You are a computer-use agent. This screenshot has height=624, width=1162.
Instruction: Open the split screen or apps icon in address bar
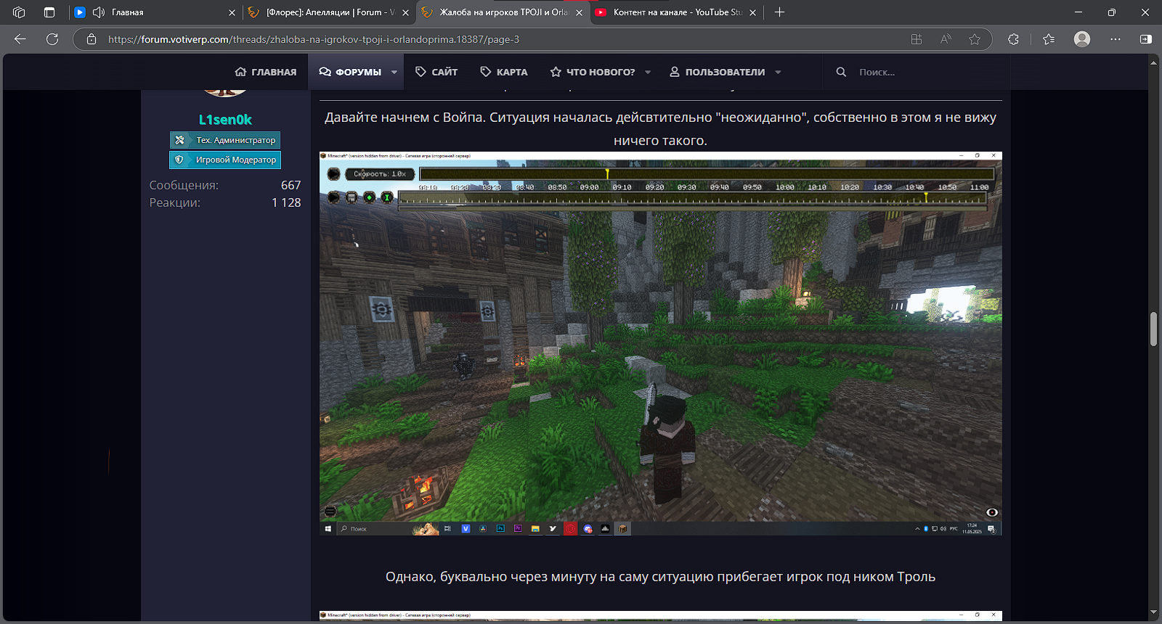tap(917, 39)
